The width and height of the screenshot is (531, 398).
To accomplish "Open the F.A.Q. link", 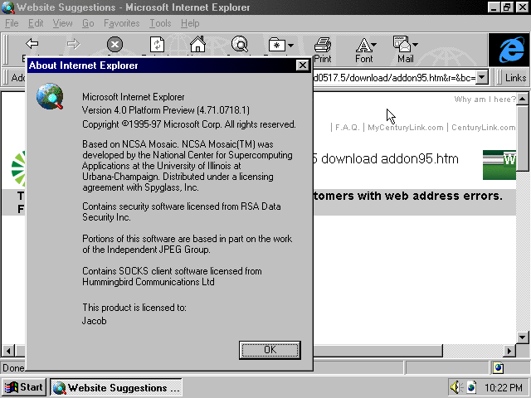I will click(347, 128).
